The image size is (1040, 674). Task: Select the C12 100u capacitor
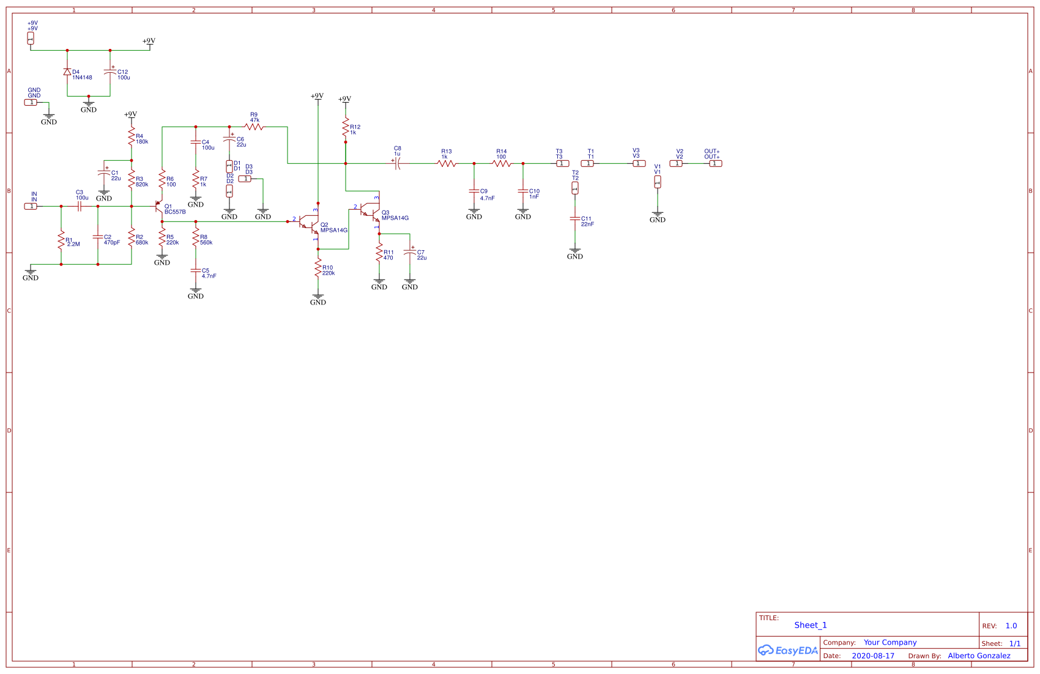pos(110,72)
